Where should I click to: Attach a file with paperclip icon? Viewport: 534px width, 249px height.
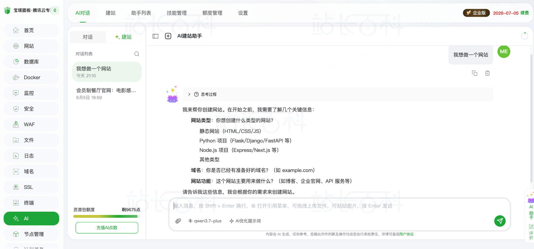pos(178,221)
